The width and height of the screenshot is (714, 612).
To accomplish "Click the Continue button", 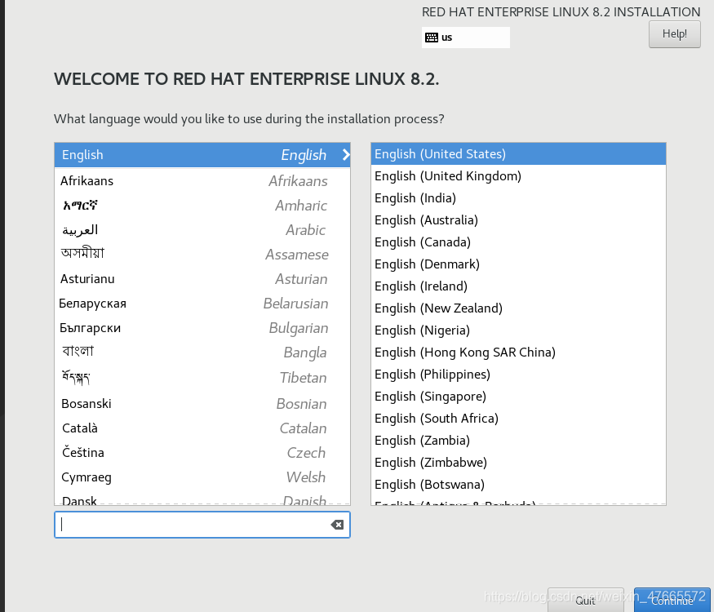I will tap(672, 600).
